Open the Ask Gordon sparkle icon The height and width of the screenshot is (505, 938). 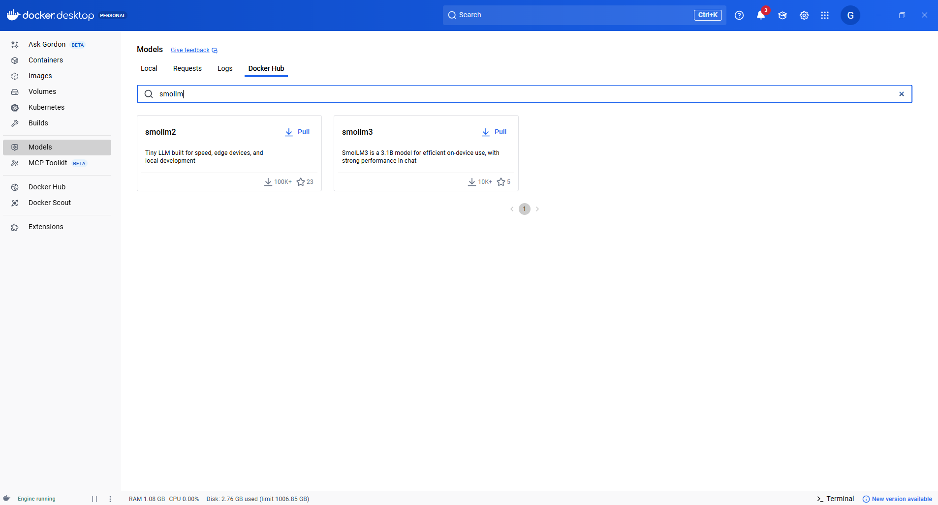tap(15, 45)
